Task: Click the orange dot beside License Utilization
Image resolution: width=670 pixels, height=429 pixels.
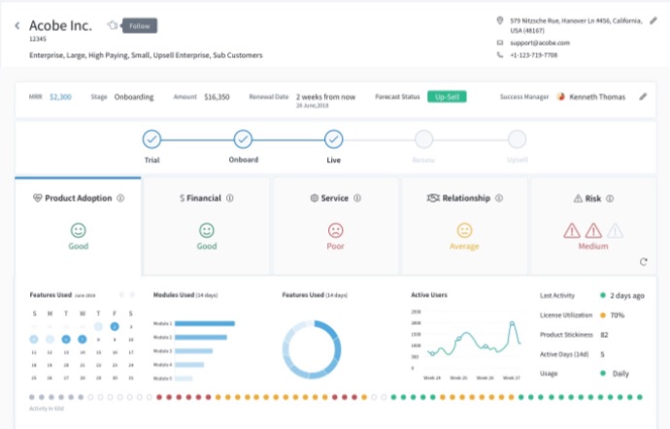Action: pyautogui.click(x=603, y=314)
